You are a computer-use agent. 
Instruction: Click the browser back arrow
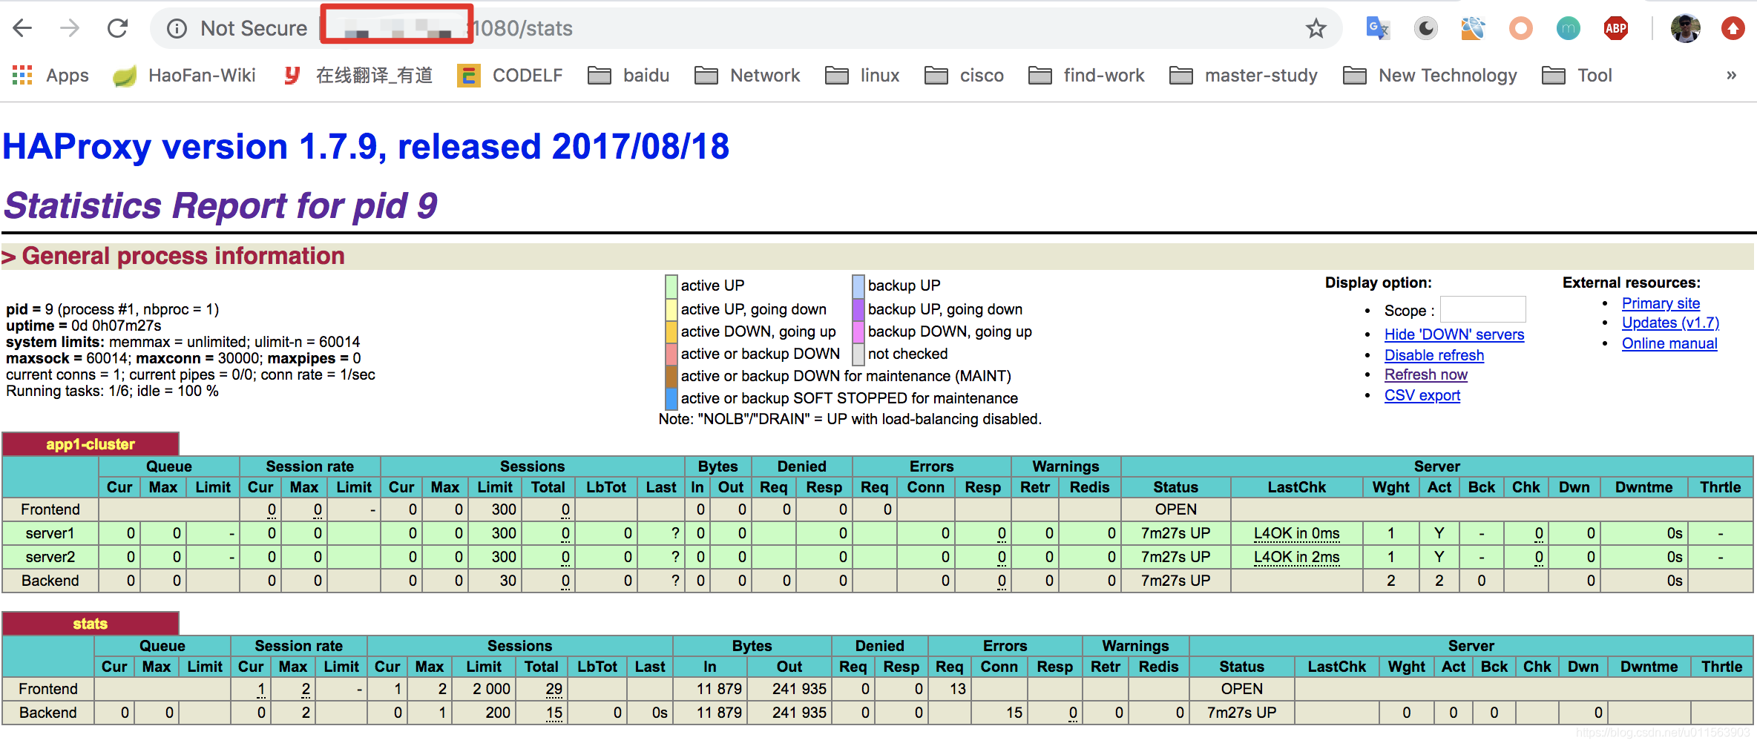[x=23, y=28]
